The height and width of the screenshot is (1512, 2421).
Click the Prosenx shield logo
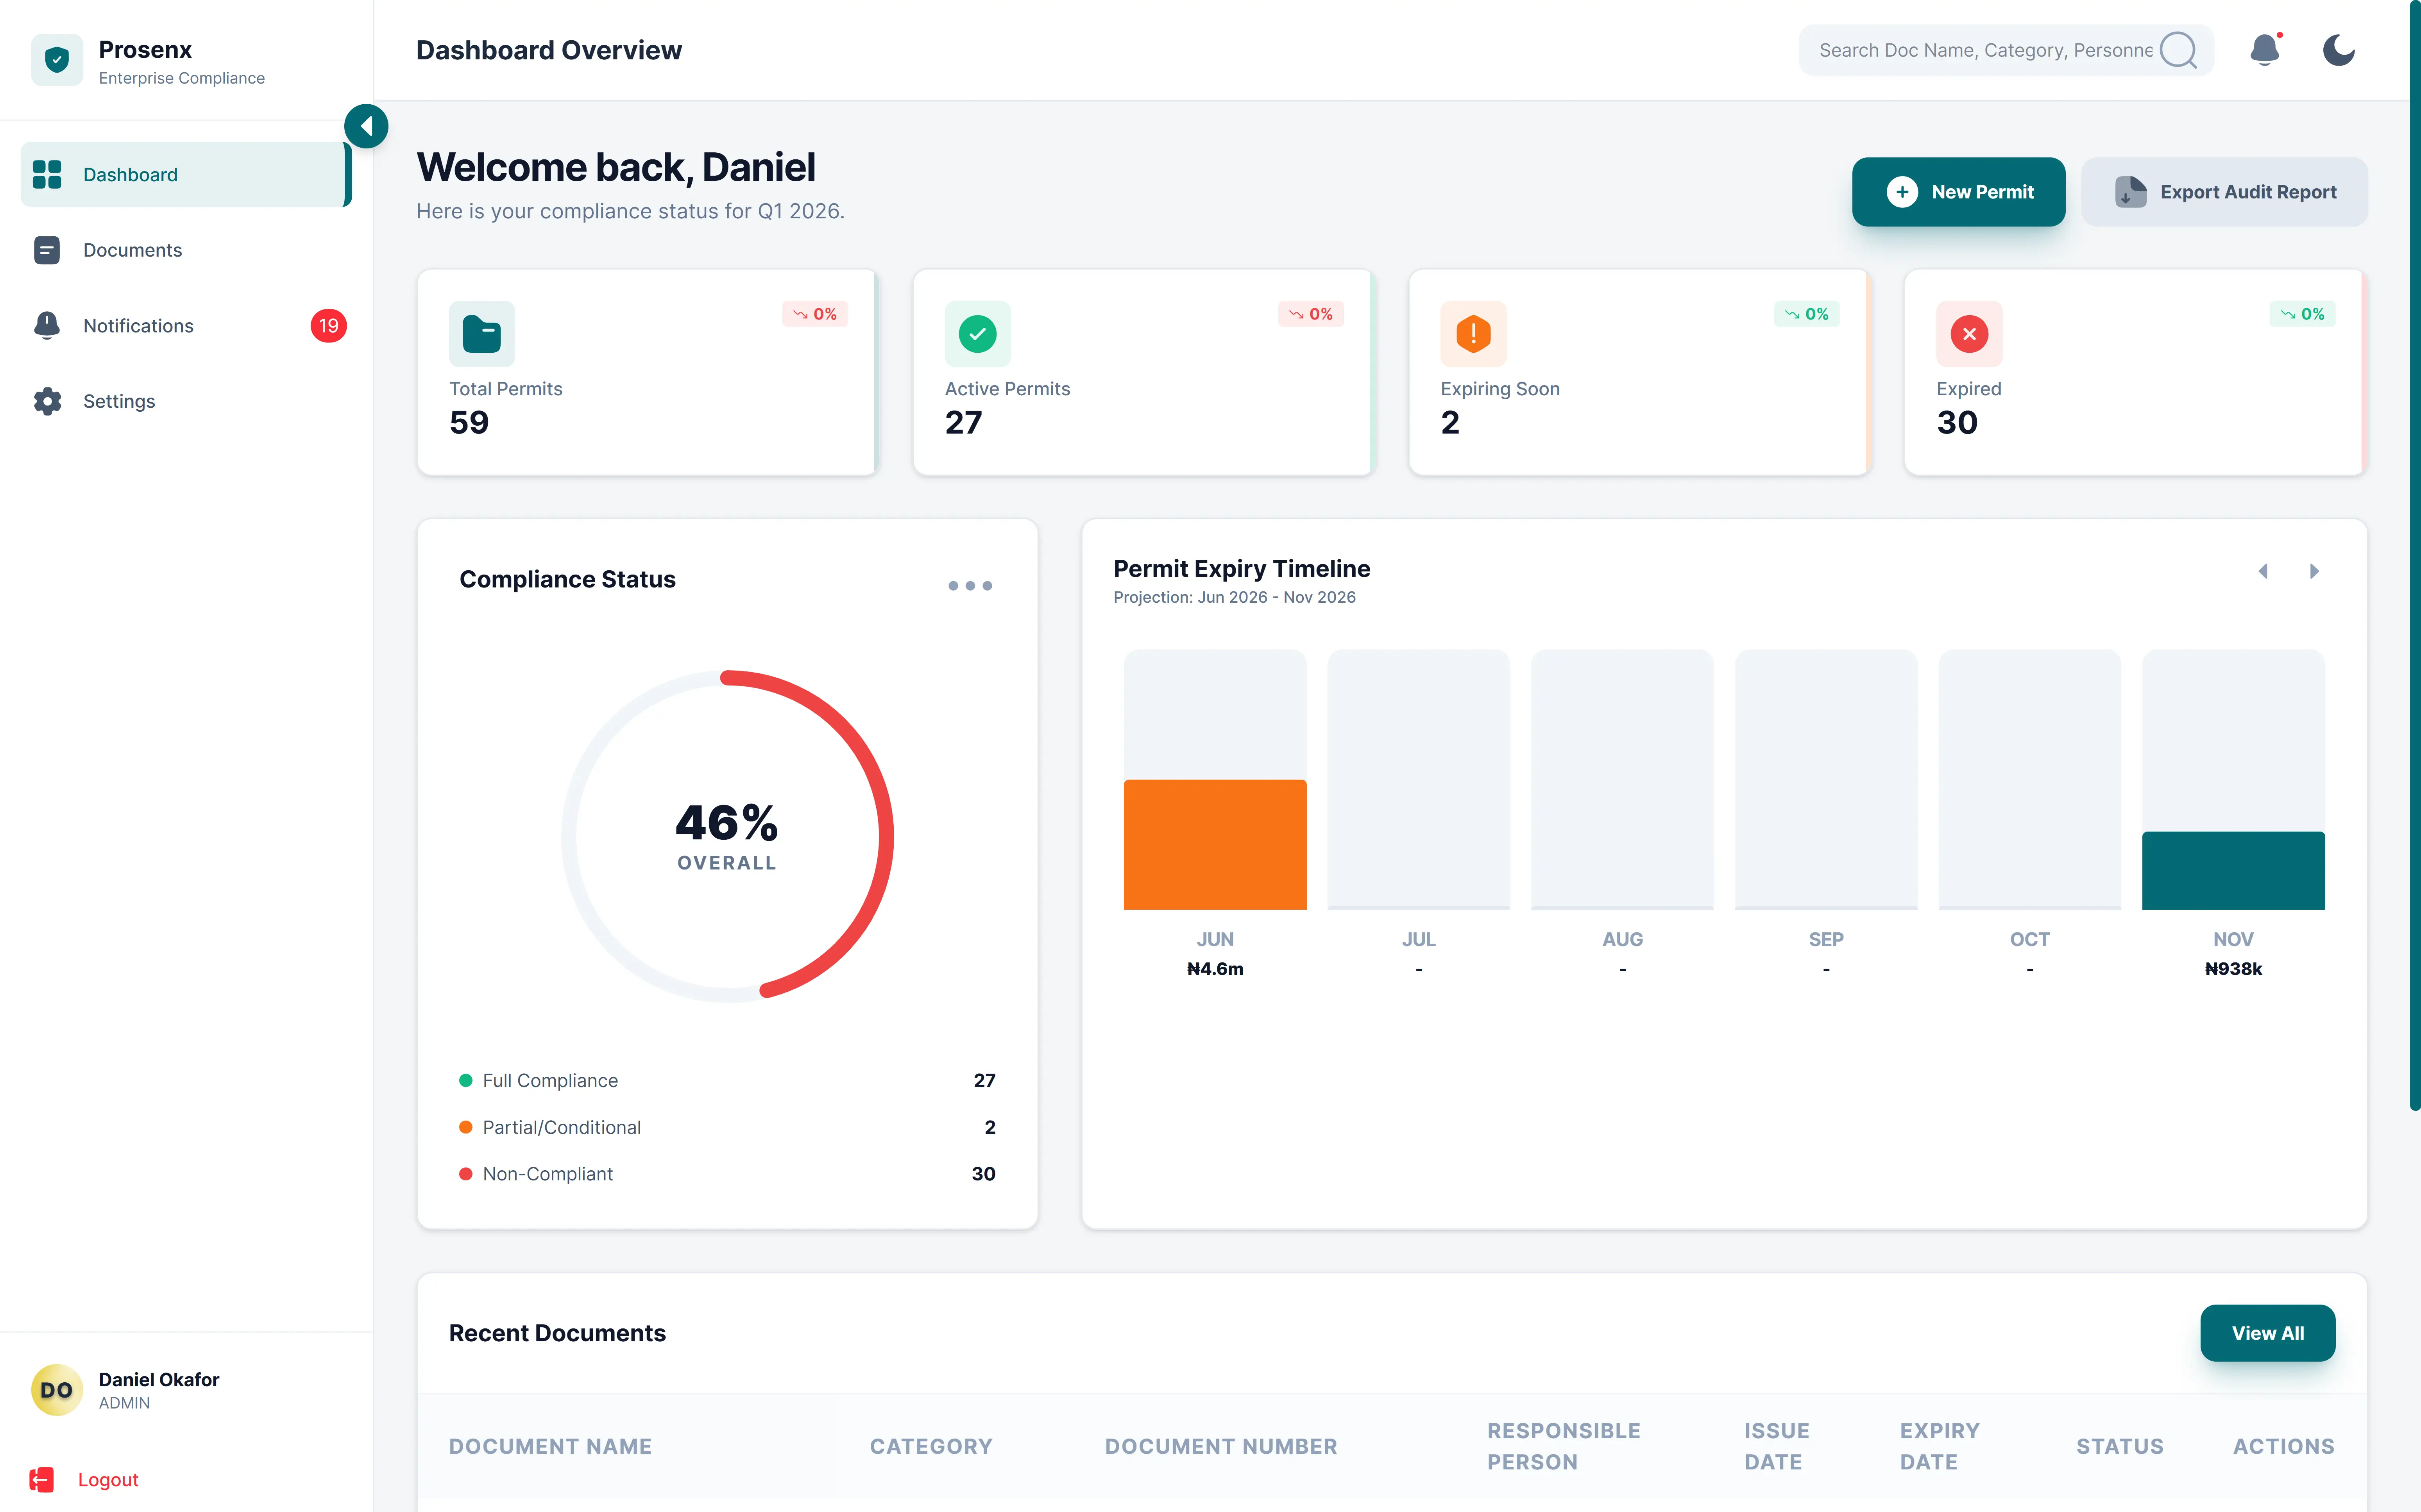57,60
